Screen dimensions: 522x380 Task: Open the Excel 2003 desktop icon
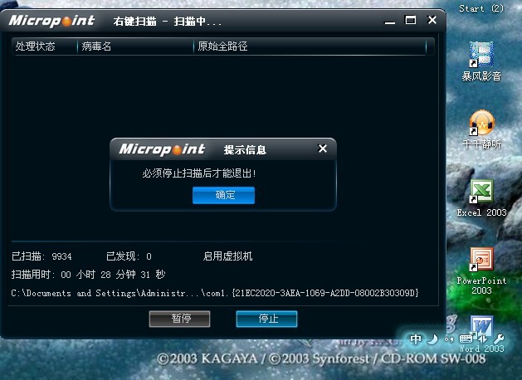tap(481, 198)
